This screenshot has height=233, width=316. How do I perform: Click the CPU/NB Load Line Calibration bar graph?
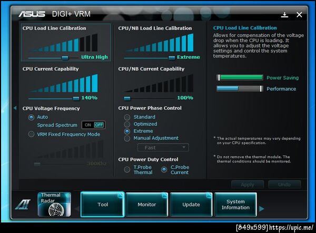pyautogui.click(x=160, y=43)
